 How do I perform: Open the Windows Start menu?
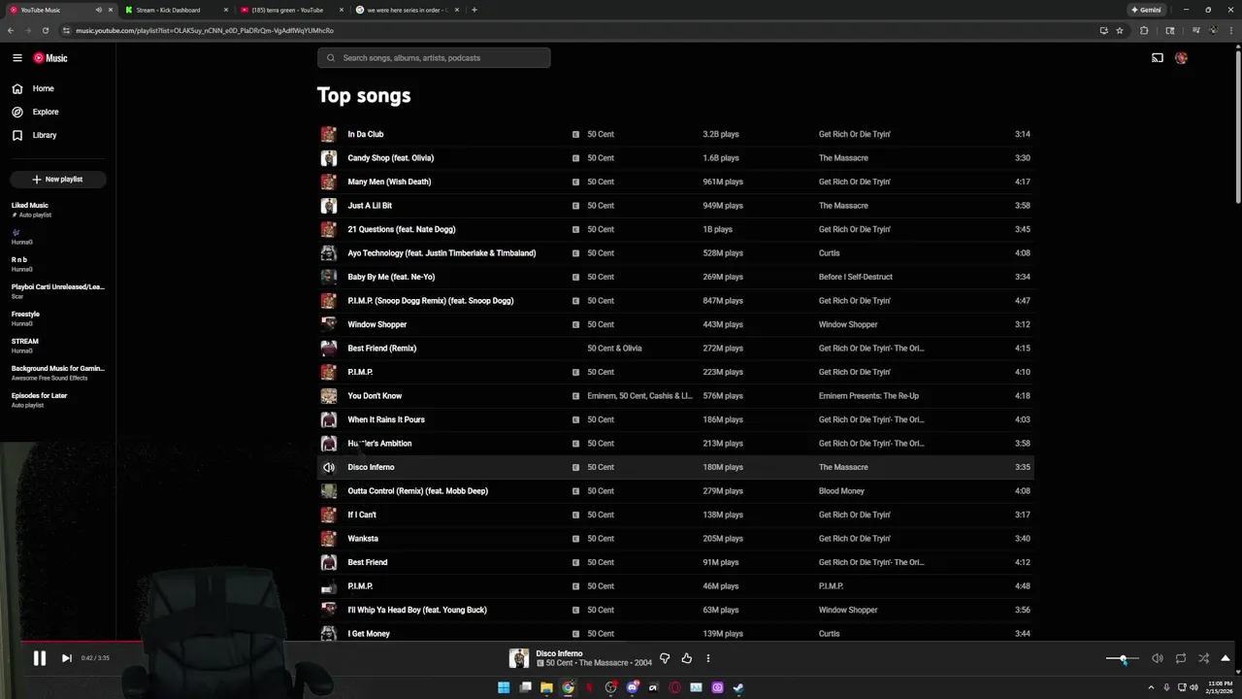click(x=504, y=687)
